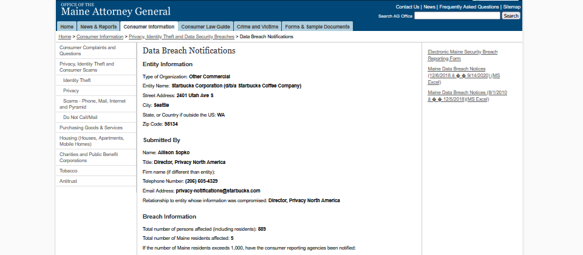This screenshot has width=583, height=255.
Task: Open Consumer Complaints and Questions sidebar item
Action: coord(87,50)
